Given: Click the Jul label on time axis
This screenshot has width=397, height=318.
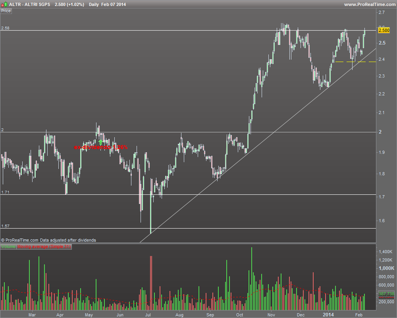Looking at the screenshot, I should coord(148,315).
